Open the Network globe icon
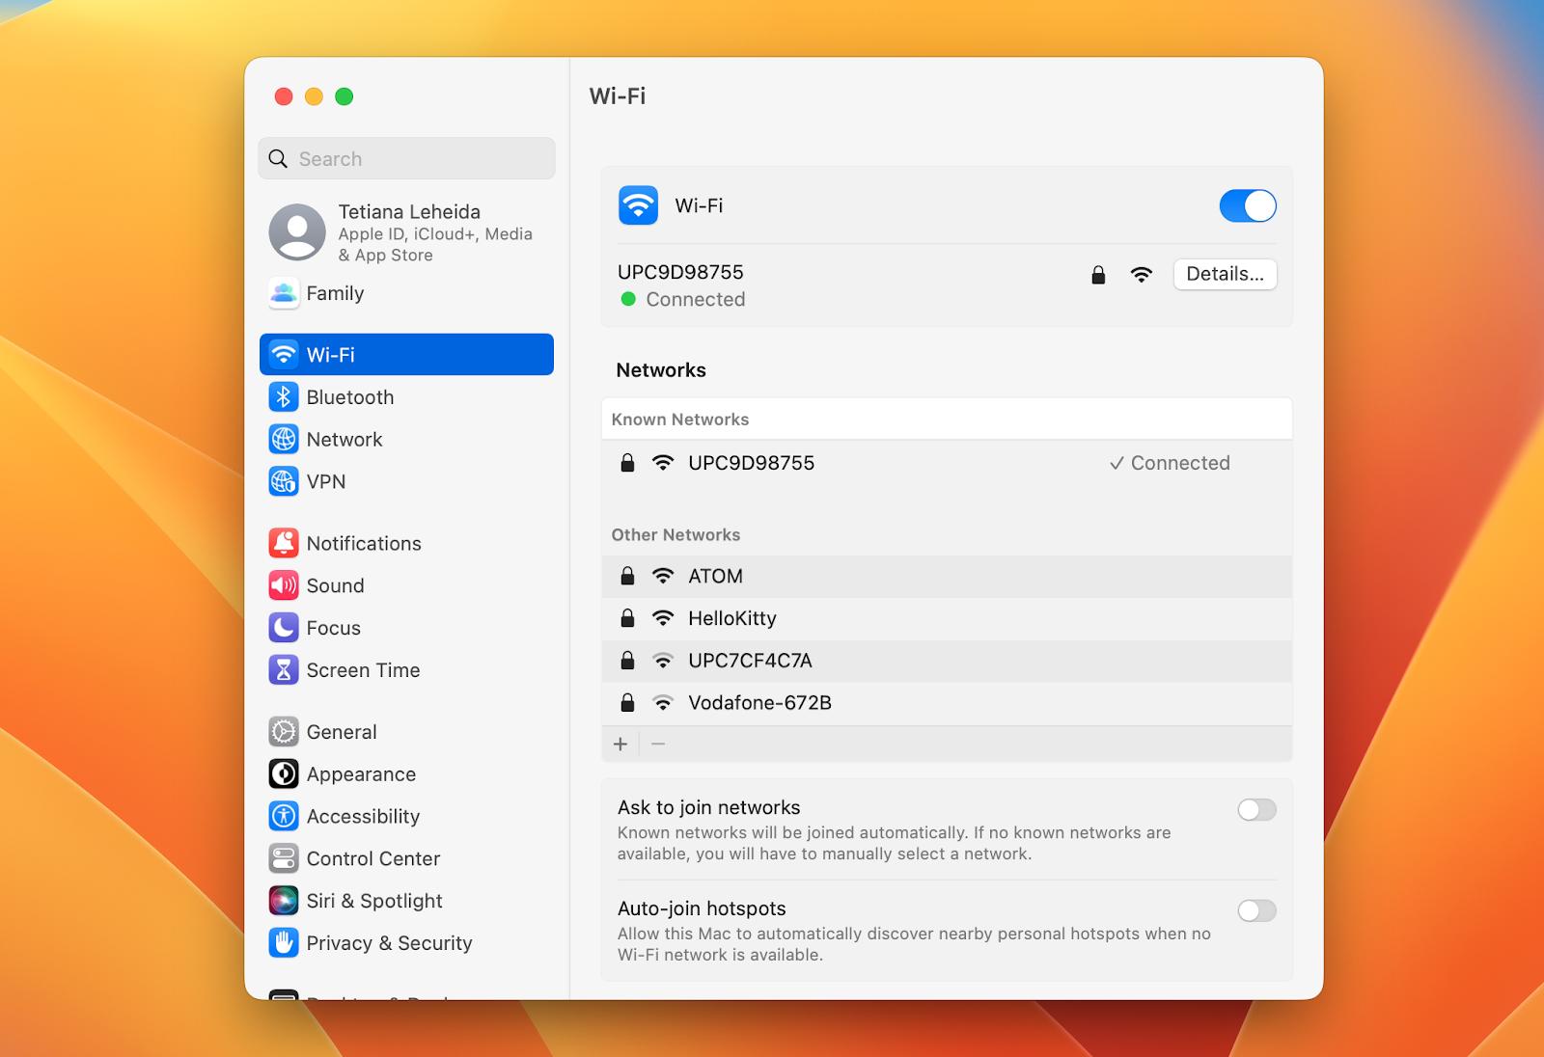Viewport: 1544px width, 1057px height. [x=283, y=440]
